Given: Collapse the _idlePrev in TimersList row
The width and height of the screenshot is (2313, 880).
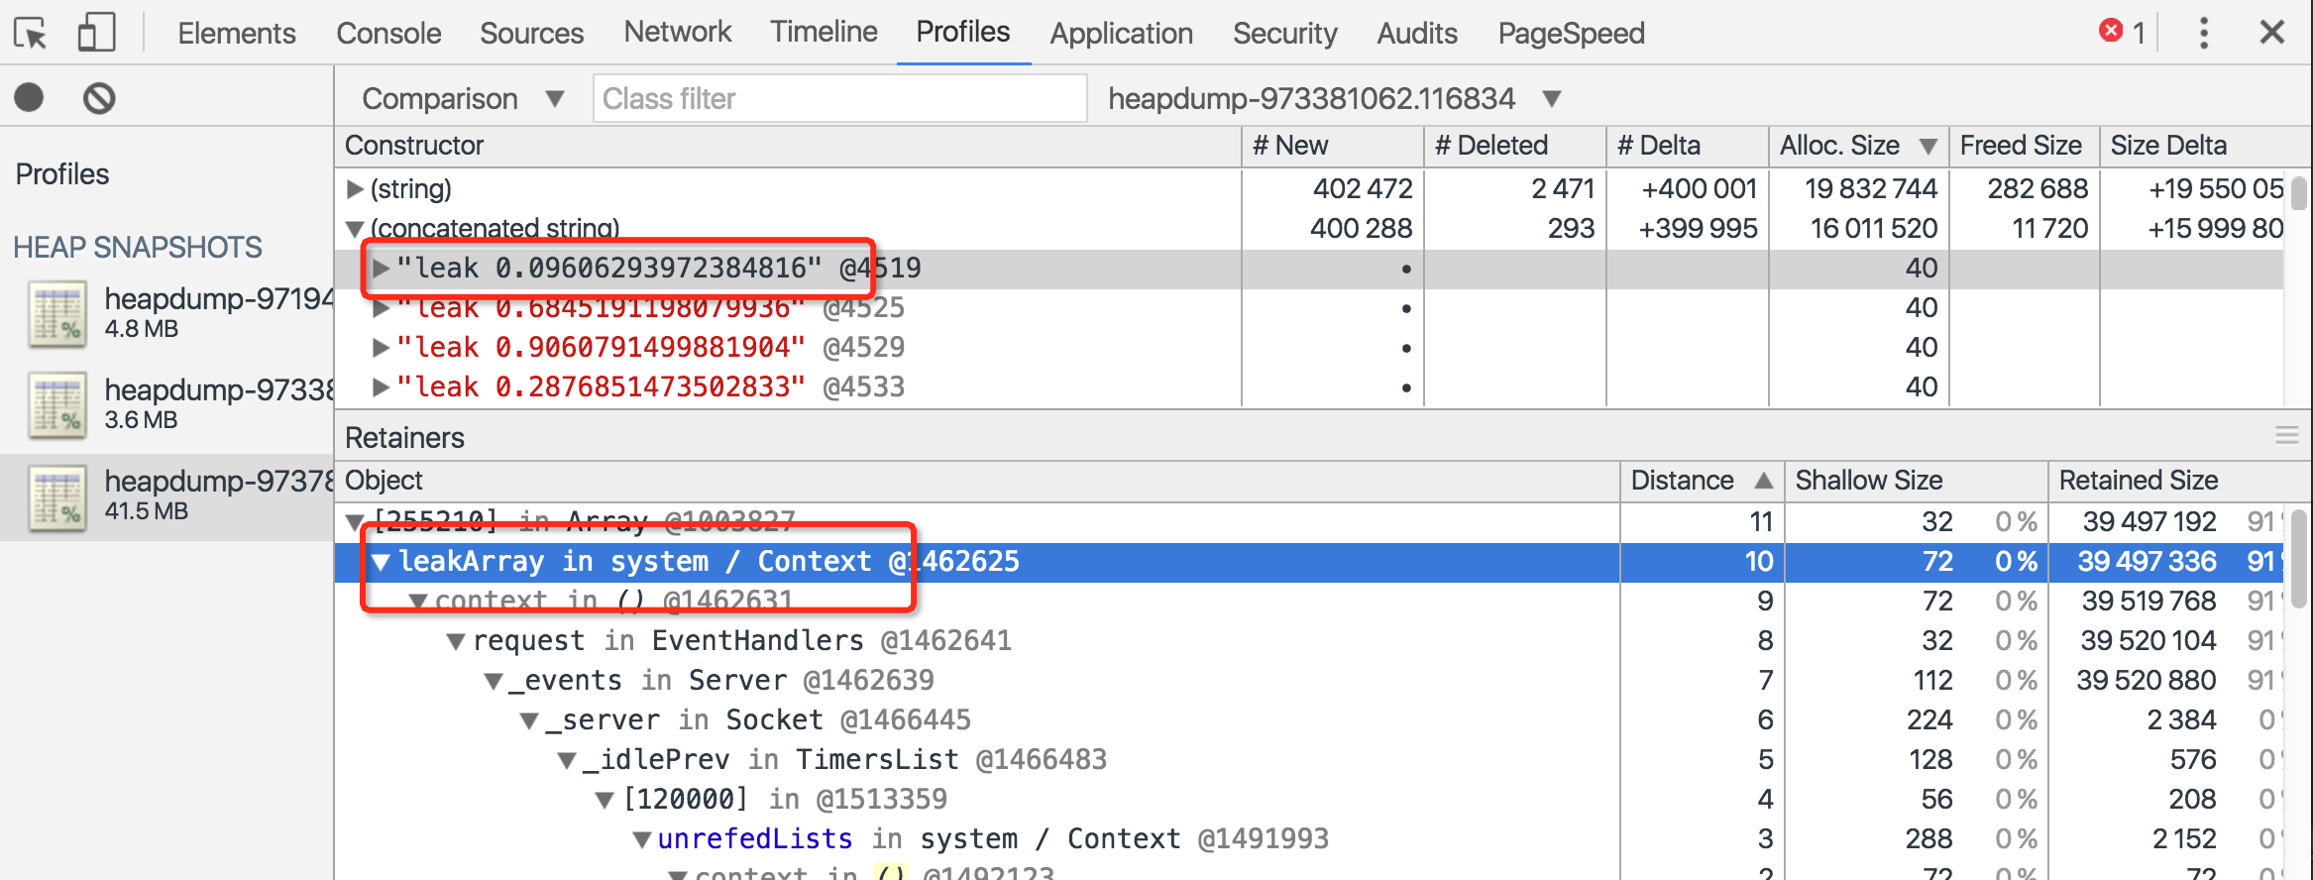Looking at the screenshot, I should (x=567, y=760).
